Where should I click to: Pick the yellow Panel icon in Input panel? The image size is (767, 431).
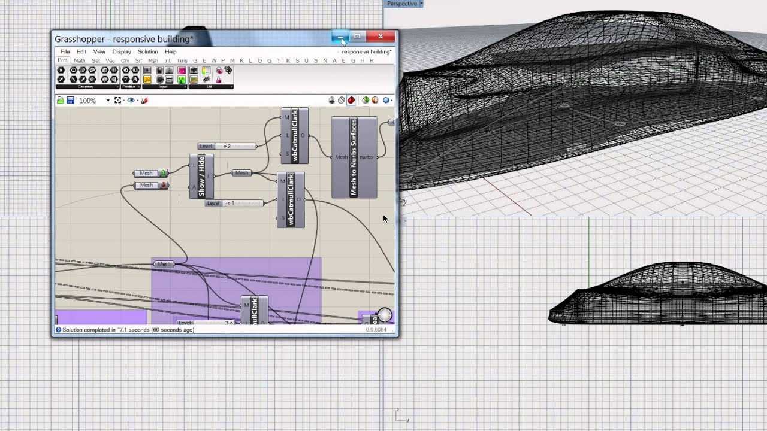[x=147, y=80]
